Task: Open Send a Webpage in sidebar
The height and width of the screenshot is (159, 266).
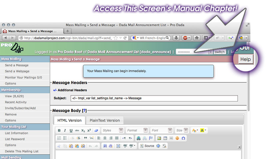Action: (x=17, y=72)
